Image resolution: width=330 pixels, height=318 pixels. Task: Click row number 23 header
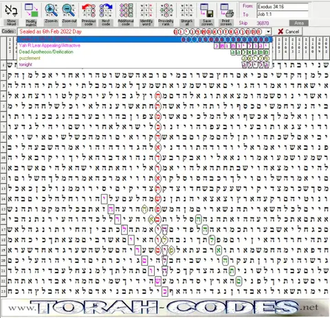3,292
